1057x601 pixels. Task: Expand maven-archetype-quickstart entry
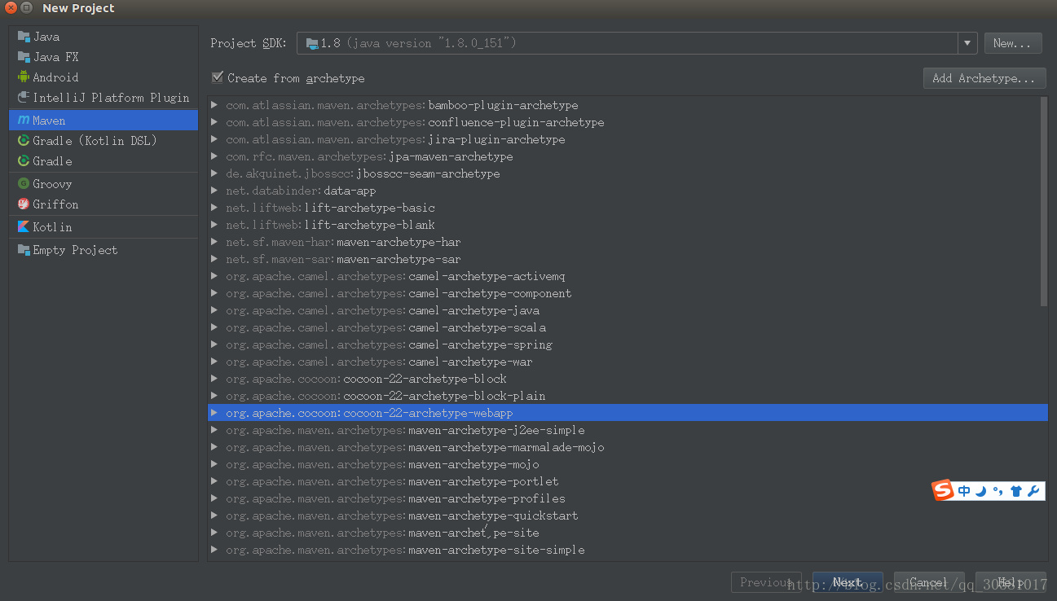pyautogui.click(x=214, y=515)
